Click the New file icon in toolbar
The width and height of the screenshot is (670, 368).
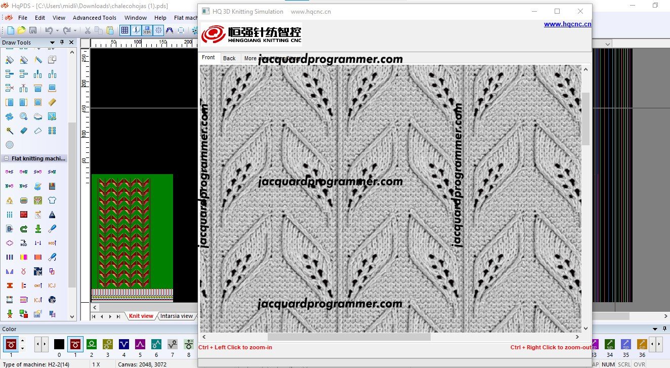coord(10,31)
